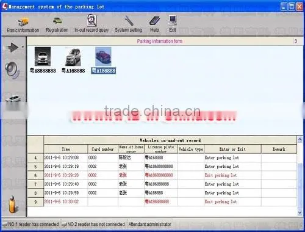Viewport: 305px width, 232px height.
Task: Select row header number 7
Action: pos(35,184)
